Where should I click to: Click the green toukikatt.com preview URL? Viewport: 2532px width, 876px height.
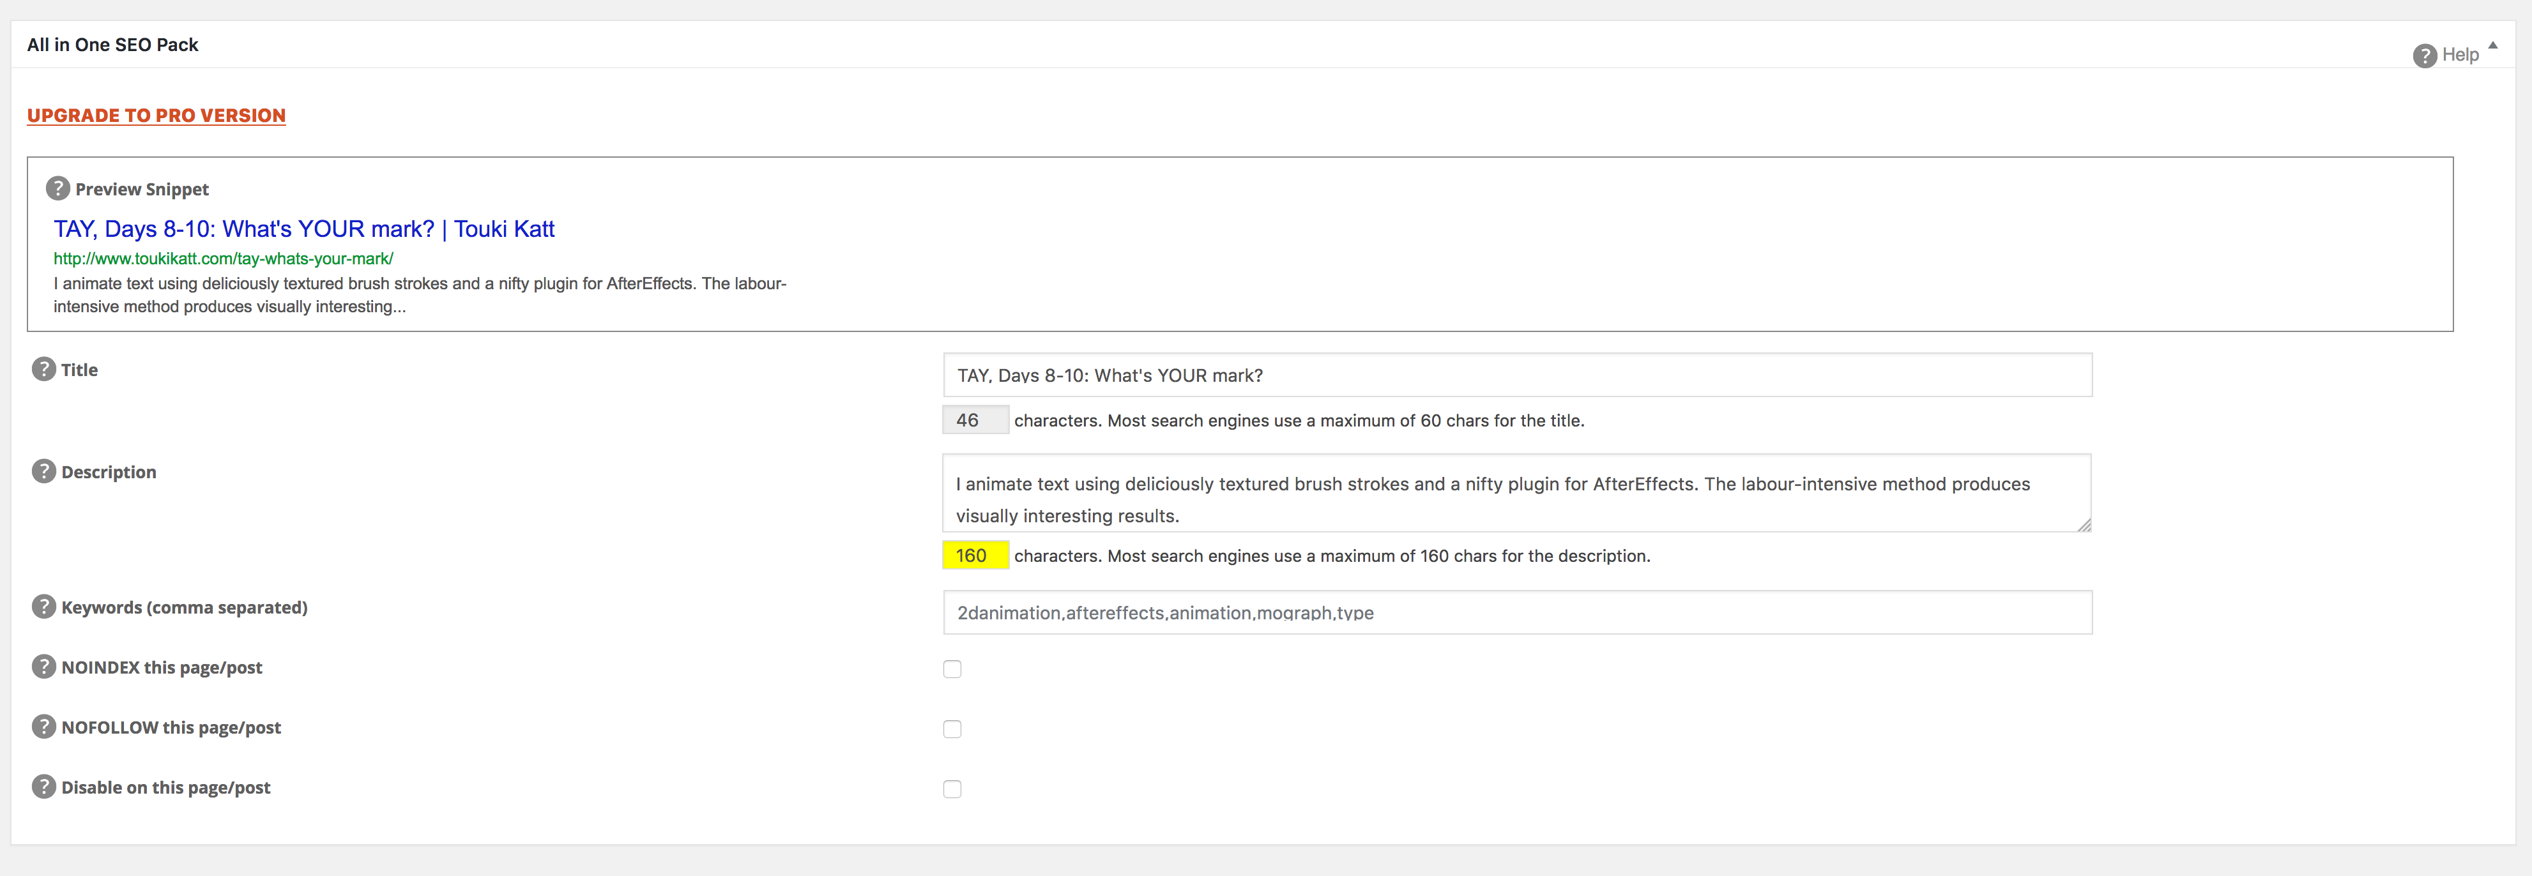click(223, 259)
